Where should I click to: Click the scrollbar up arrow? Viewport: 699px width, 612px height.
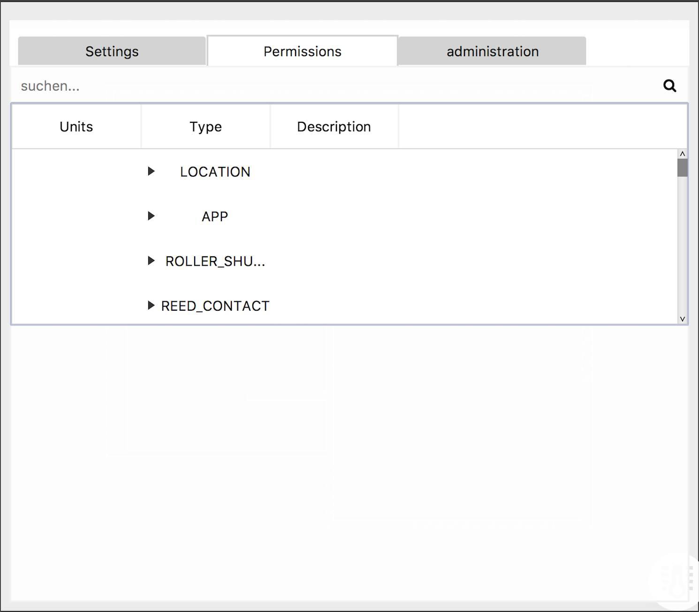coord(682,154)
